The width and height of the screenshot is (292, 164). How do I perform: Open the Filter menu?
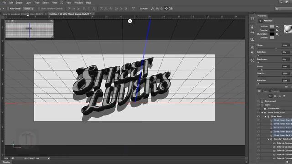[54, 3]
